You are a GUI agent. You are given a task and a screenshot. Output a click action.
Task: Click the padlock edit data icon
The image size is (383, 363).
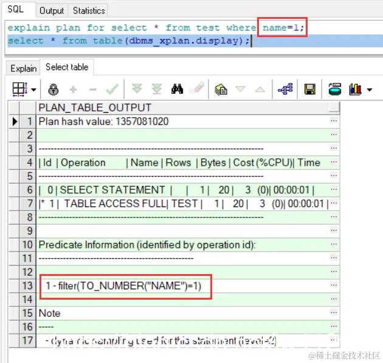[x=53, y=90]
